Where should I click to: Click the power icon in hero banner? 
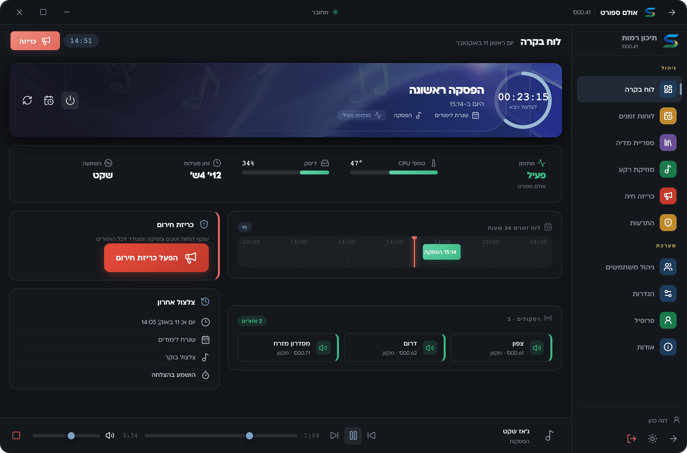70,100
